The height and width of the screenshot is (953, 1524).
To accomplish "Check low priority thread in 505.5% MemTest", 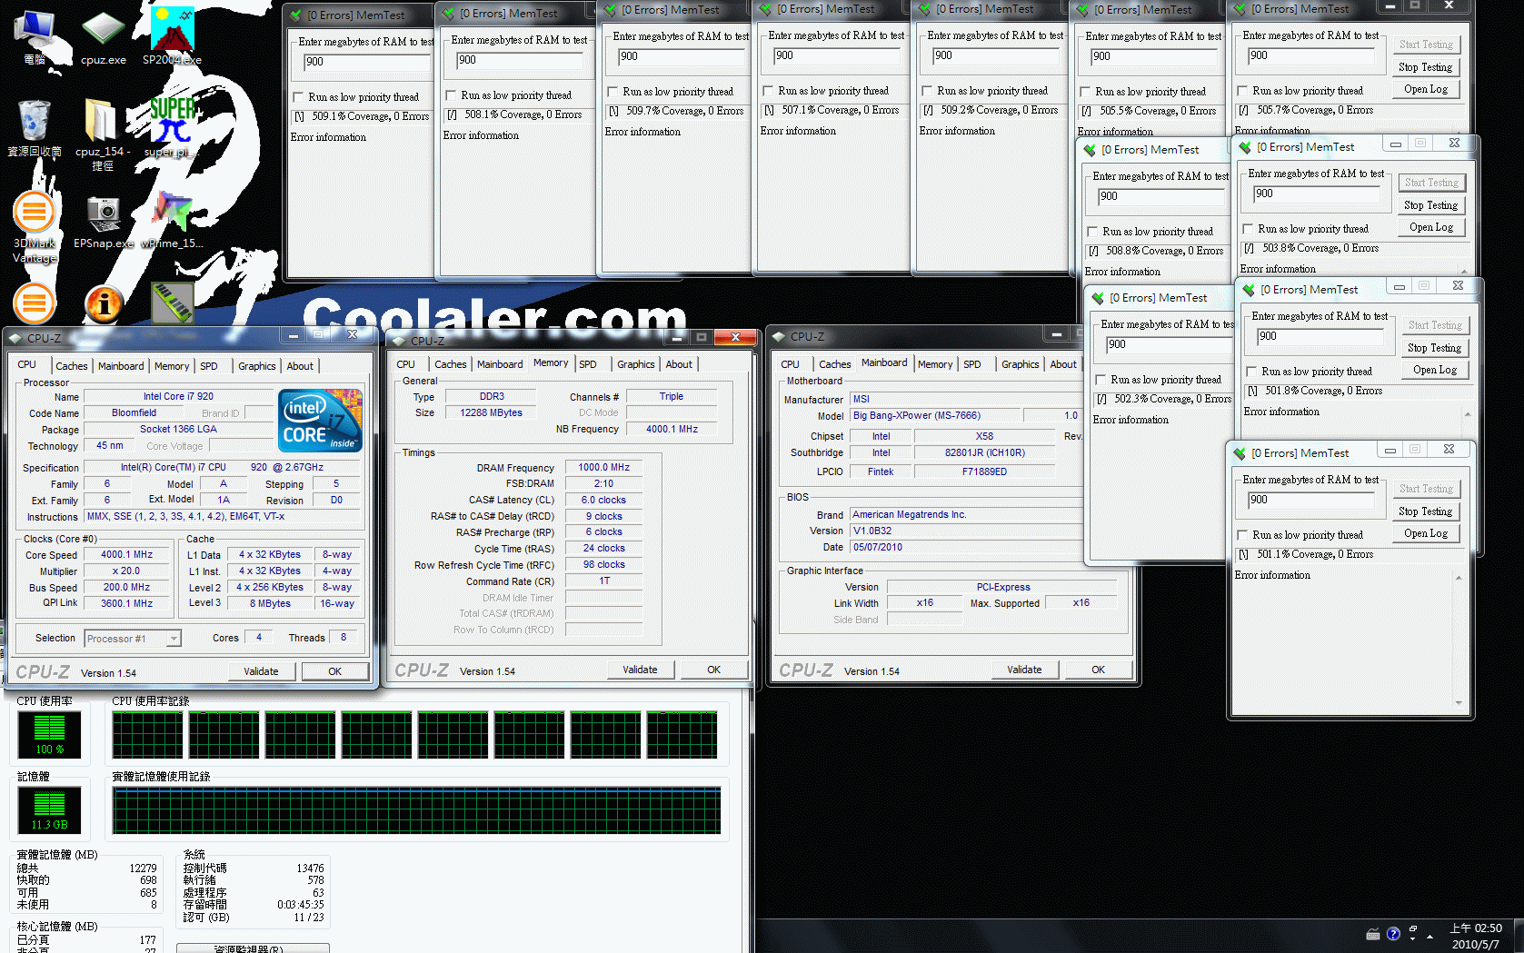I will coord(1085,92).
